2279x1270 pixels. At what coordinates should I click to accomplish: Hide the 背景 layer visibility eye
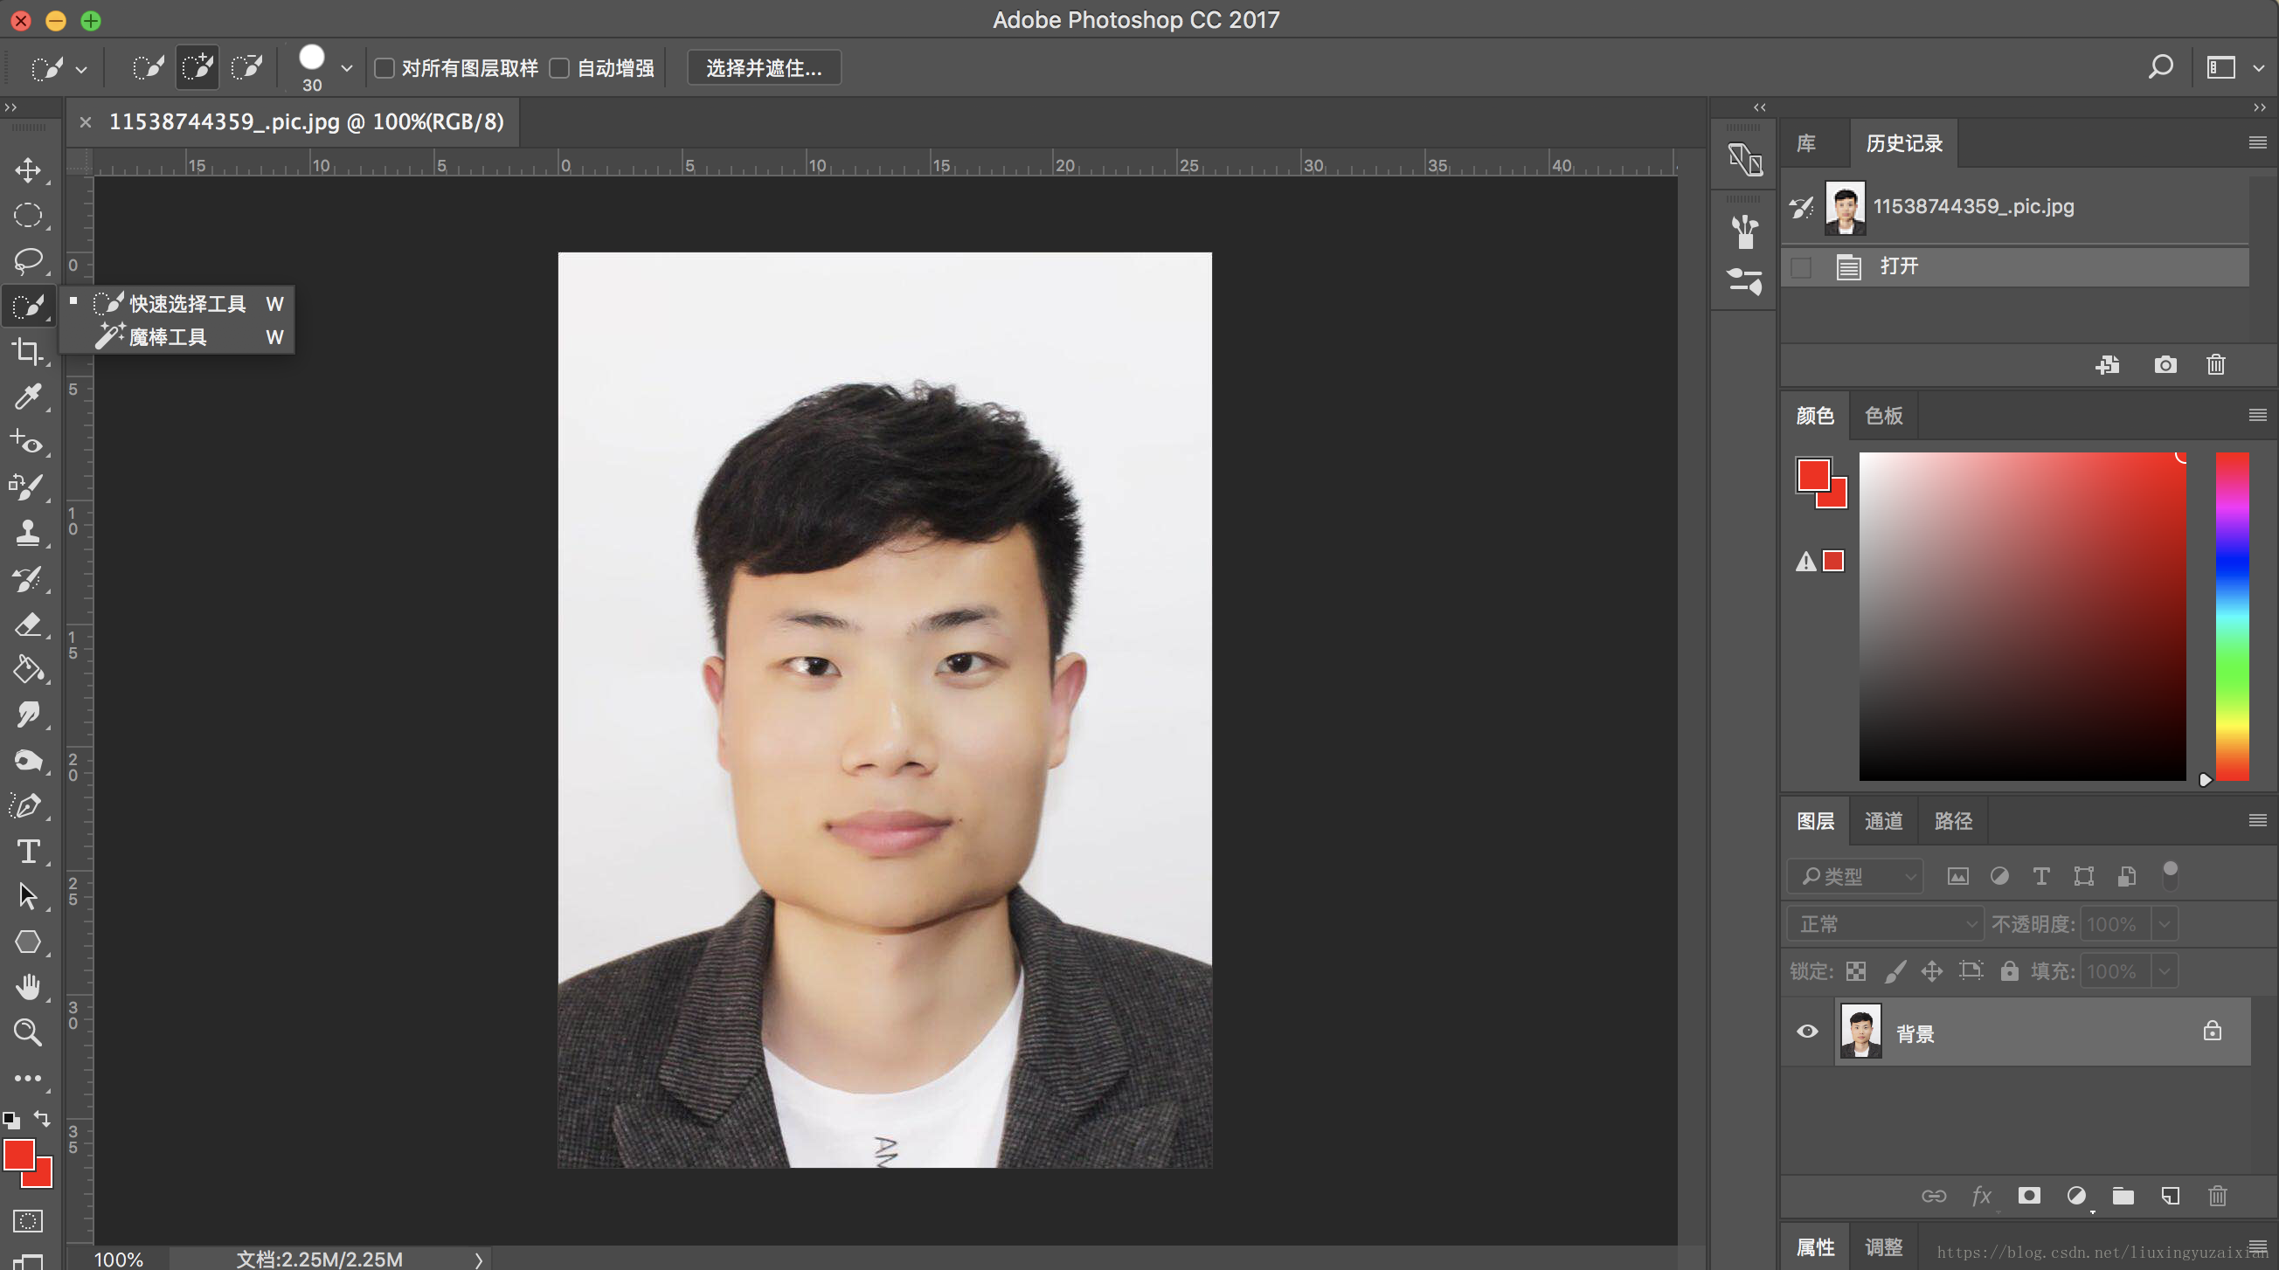[1807, 1032]
